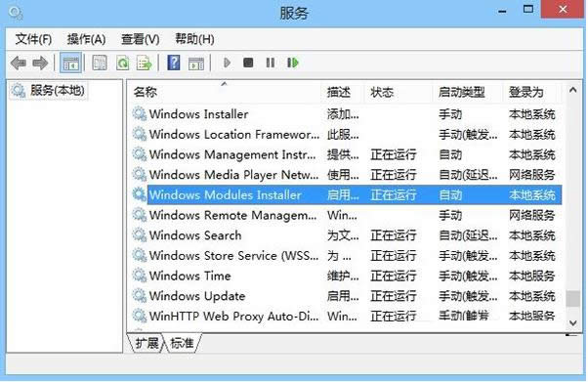The image size is (588, 382).
Task: Click 自动 startup type of Windows Management Instrumentation
Action: click(450, 154)
